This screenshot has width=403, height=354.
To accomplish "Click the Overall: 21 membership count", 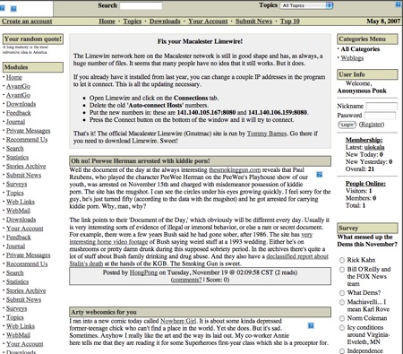I will point(360,169).
